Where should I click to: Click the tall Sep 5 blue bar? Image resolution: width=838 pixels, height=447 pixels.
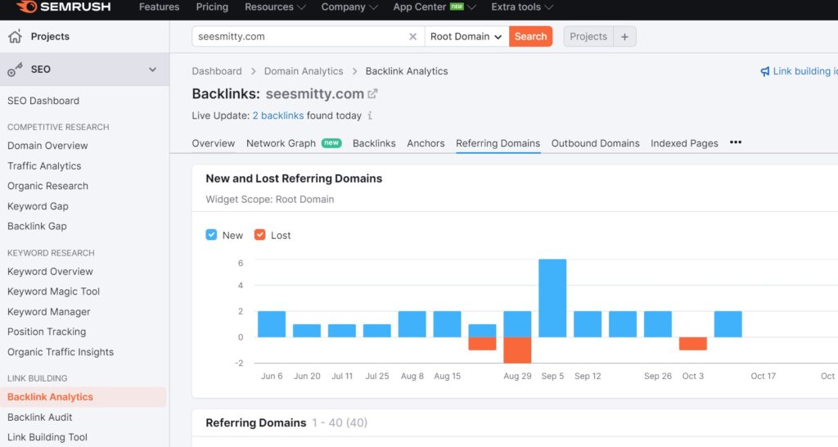click(x=552, y=298)
